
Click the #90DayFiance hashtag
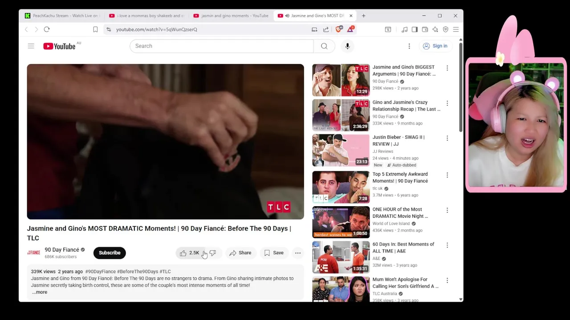(x=100, y=272)
